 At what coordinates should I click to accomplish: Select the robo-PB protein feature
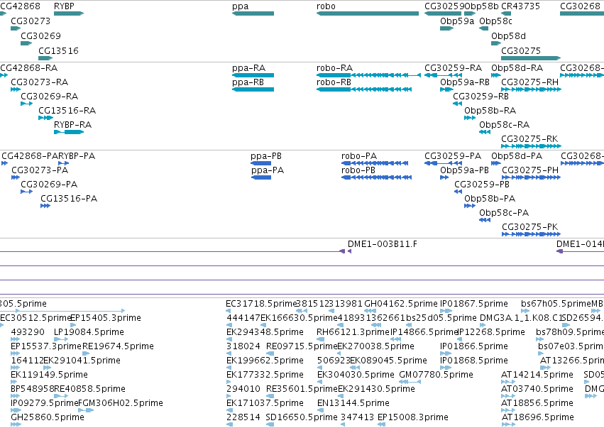click(x=376, y=177)
